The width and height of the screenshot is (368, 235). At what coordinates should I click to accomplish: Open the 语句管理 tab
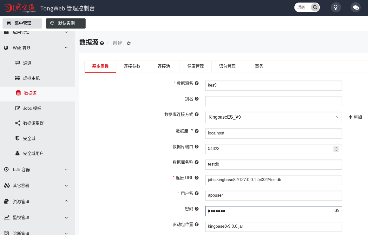tap(227, 66)
